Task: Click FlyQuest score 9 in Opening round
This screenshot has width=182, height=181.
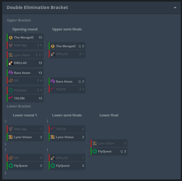Action: coord(41,90)
